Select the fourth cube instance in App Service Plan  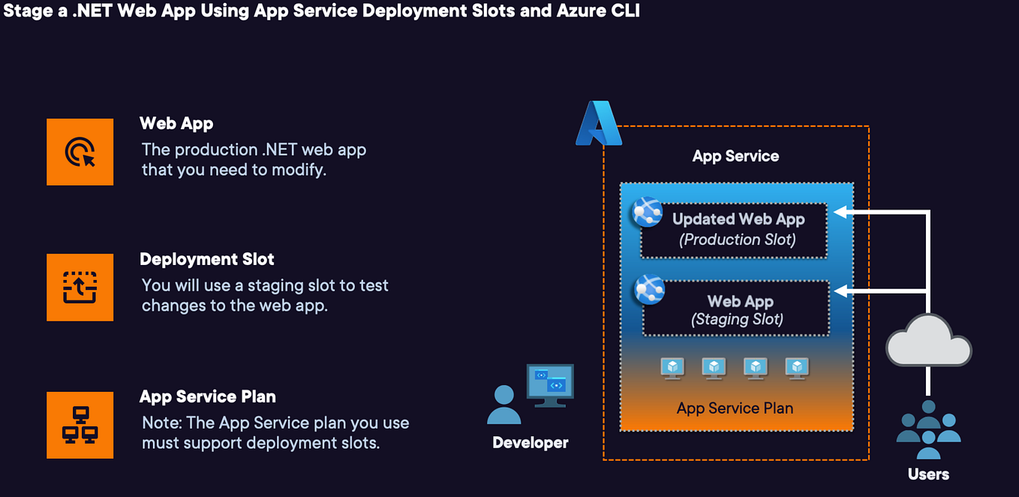797,368
